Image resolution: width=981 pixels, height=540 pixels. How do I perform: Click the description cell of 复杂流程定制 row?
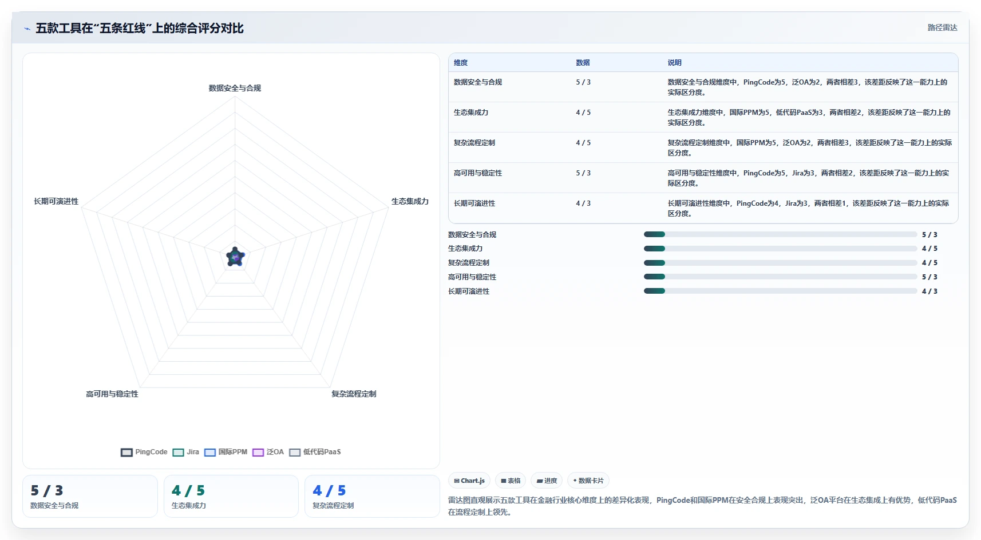(809, 148)
